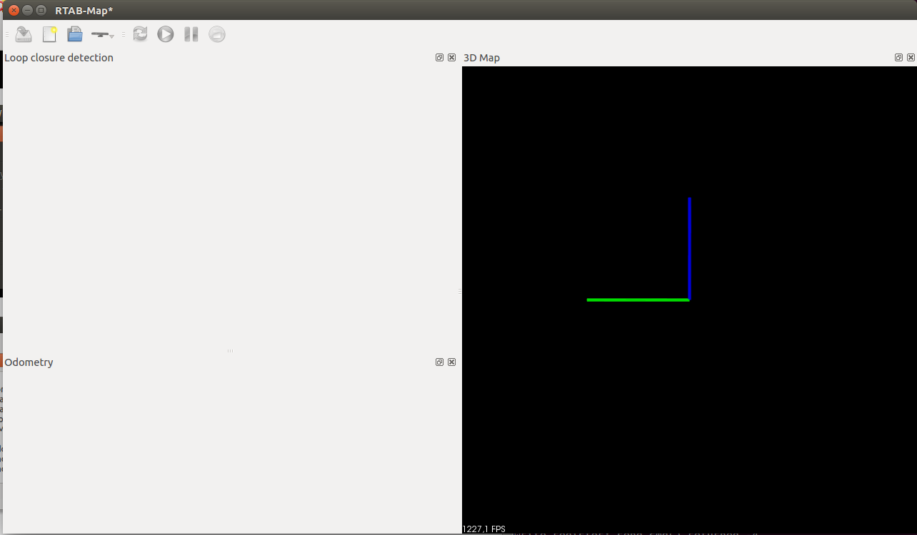Click the splitter handle between panels
Image resolution: width=917 pixels, height=535 pixels.
pyautogui.click(x=461, y=291)
